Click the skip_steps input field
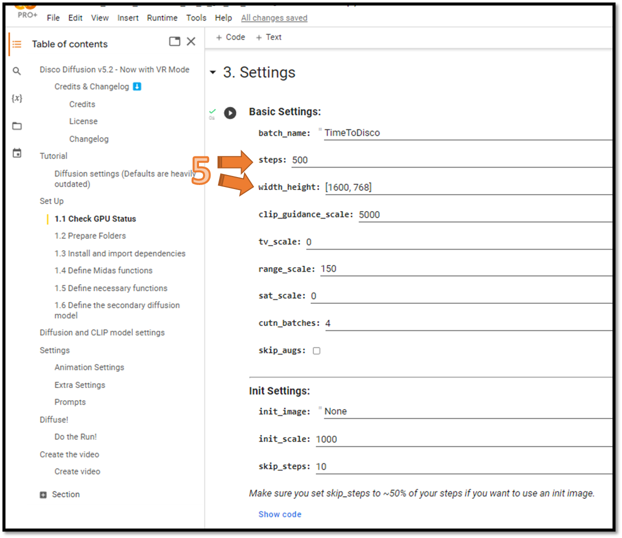The image size is (622, 538). pos(464,466)
